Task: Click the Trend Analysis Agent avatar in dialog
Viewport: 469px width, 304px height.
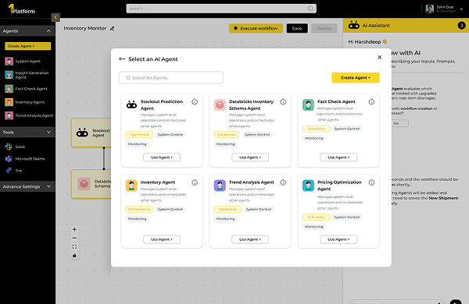Action: pyautogui.click(x=220, y=186)
